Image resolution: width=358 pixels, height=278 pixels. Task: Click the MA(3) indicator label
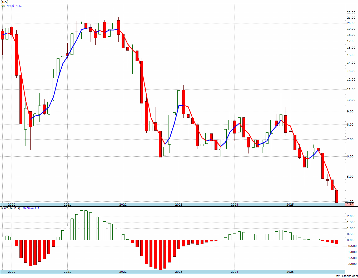tap(10, 6)
